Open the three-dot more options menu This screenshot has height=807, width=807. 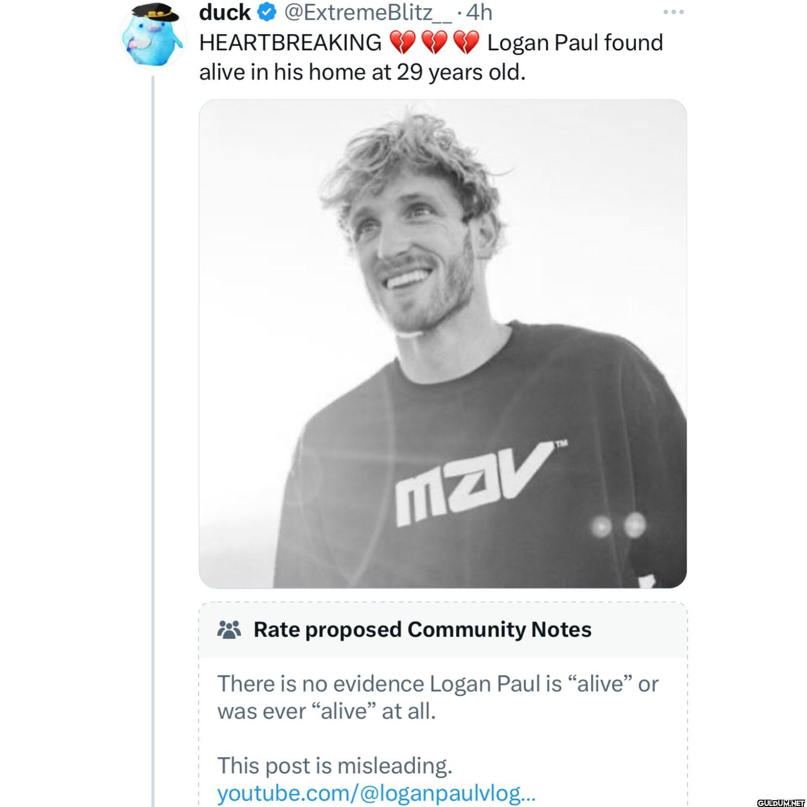tap(673, 12)
